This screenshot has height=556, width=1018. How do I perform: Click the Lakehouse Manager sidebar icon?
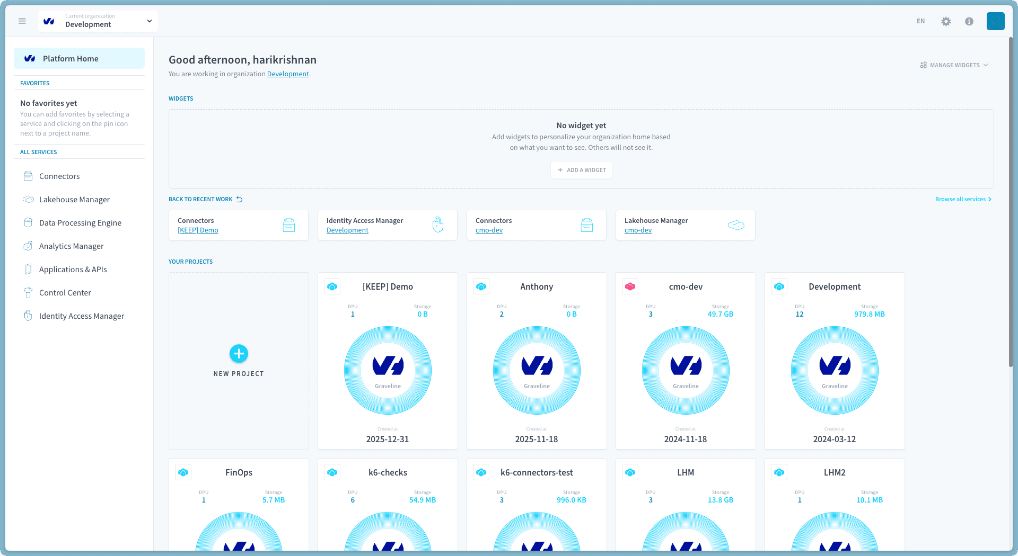[x=28, y=200]
